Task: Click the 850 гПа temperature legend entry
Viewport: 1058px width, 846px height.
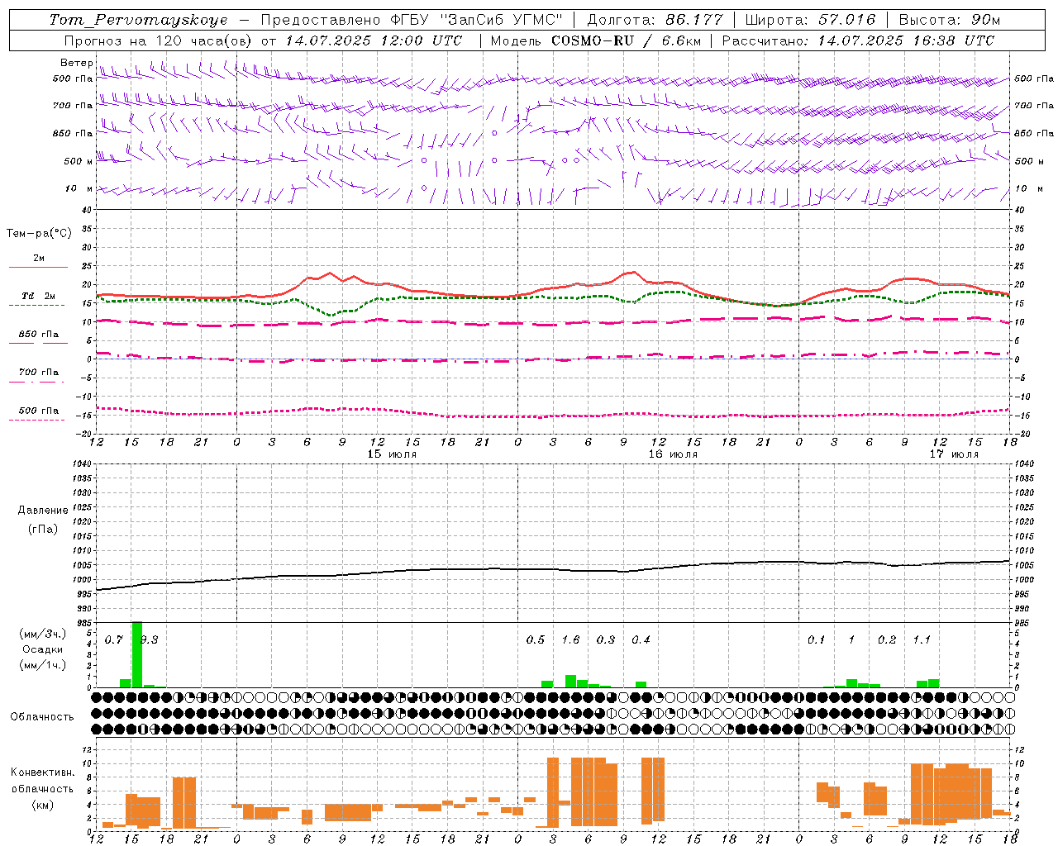Action: [x=39, y=335]
